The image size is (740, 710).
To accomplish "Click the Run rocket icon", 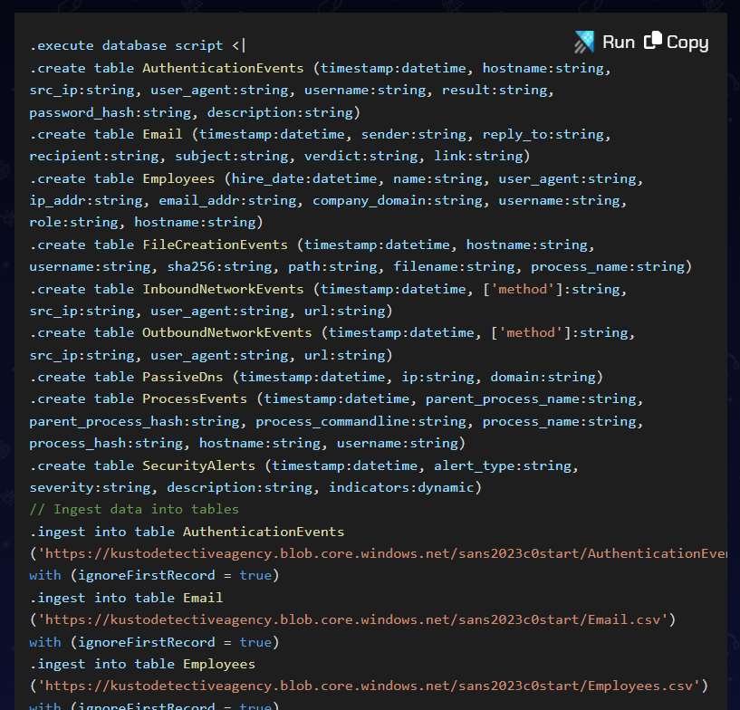I will click(x=584, y=42).
